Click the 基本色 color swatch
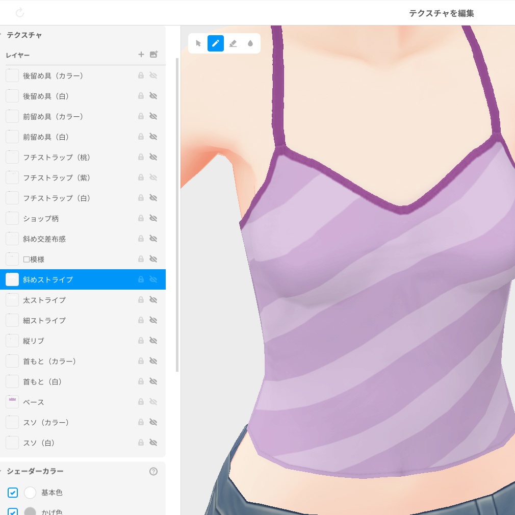The image size is (515, 515). pyautogui.click(x=30, y=493)
